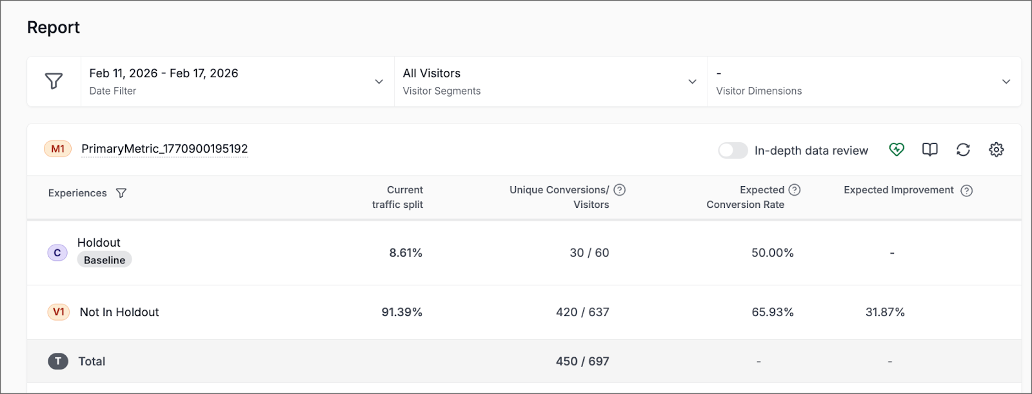Click help icon beside Unique Conversions/Visitors

pyautogui.click(x=619, y=190)
